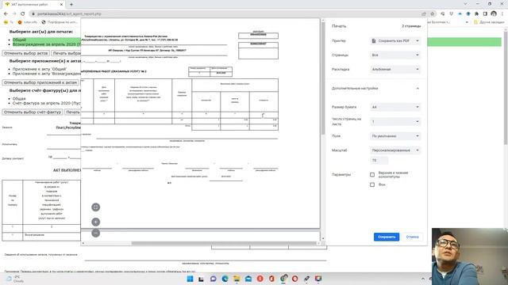The height and width of the screenshot is (285, 508).
Task: Open the Chrome profile avatar
Action: 494,13
